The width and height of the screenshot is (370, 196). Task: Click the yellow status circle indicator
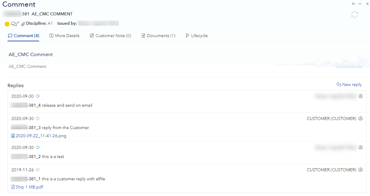[x=7, y=24]
